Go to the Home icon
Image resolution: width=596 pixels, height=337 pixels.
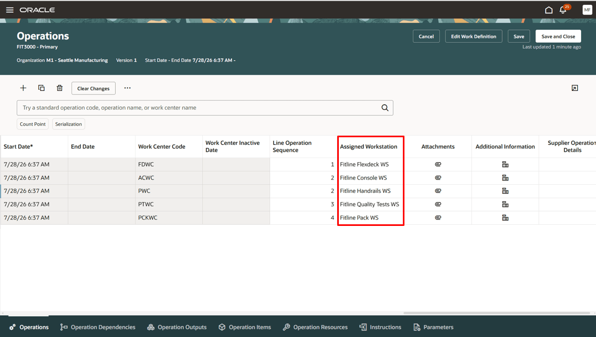[x=549, y=10]
